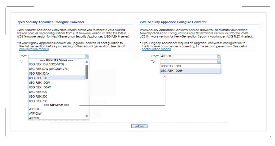Choose ATP100 from the ATP Series list
The height and width of the screenshot is (146, 275).
56,109
